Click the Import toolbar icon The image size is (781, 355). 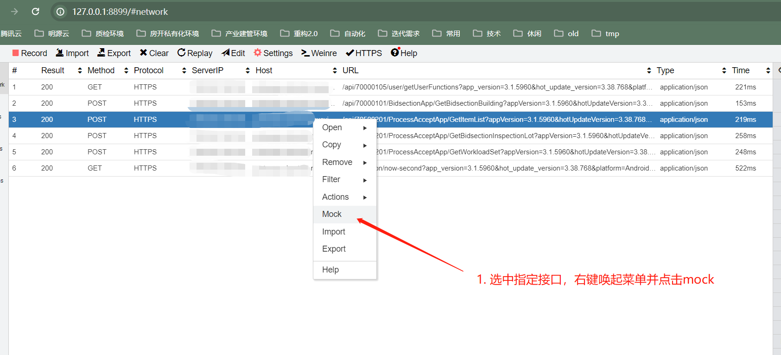60,53
